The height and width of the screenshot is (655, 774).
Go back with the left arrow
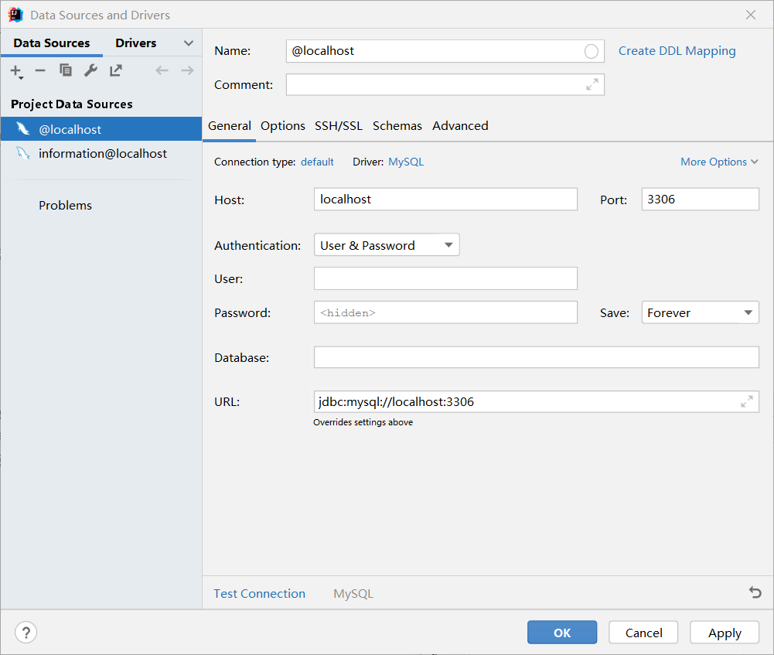tap(162, 70)
